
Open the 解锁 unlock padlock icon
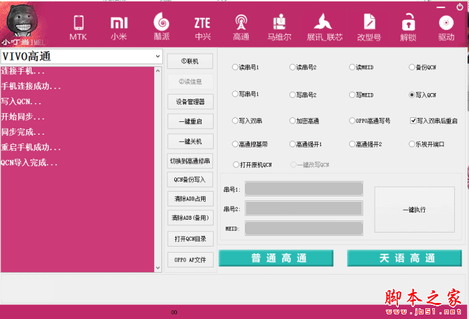coord(408,27)
